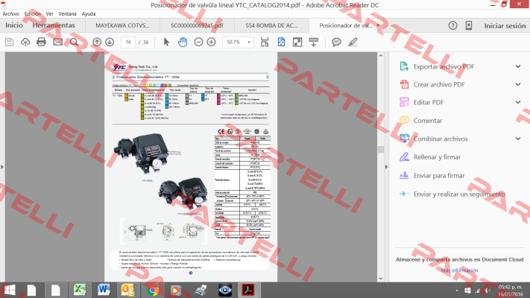Go to previous page arrow
This screenshot has height=298, width=530.
point(97,42)
